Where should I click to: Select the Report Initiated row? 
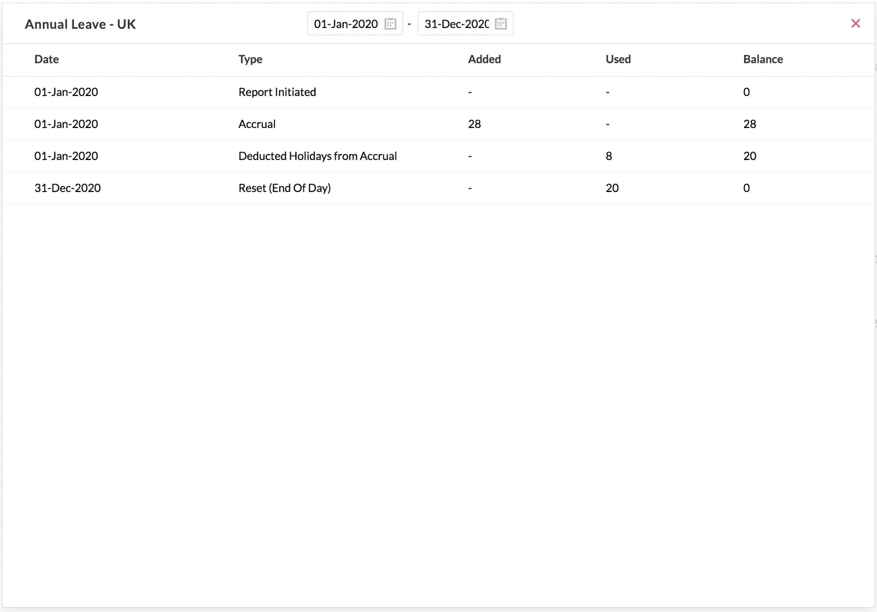coord(438,92)
